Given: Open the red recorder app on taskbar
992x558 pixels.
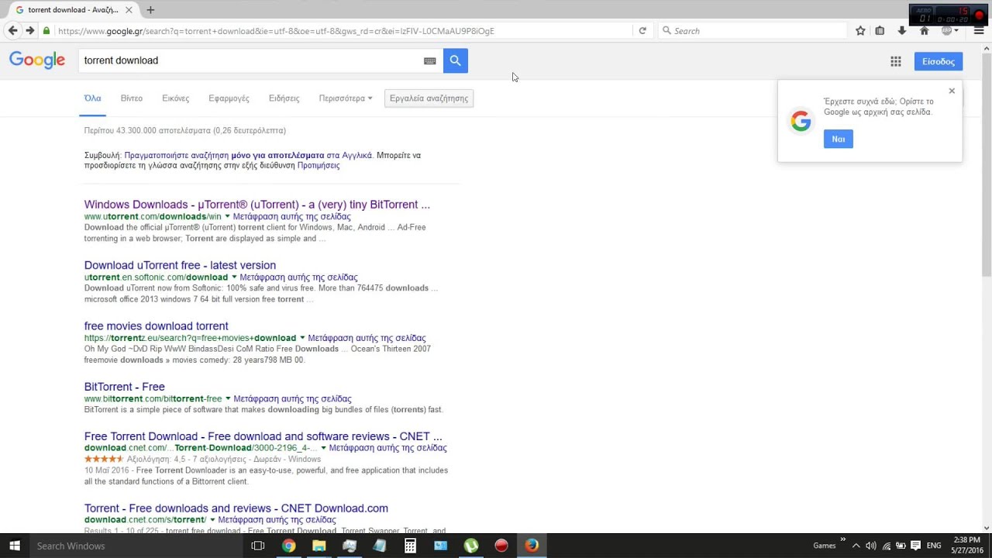Looking at the screenshot, I should pos(501,546).
